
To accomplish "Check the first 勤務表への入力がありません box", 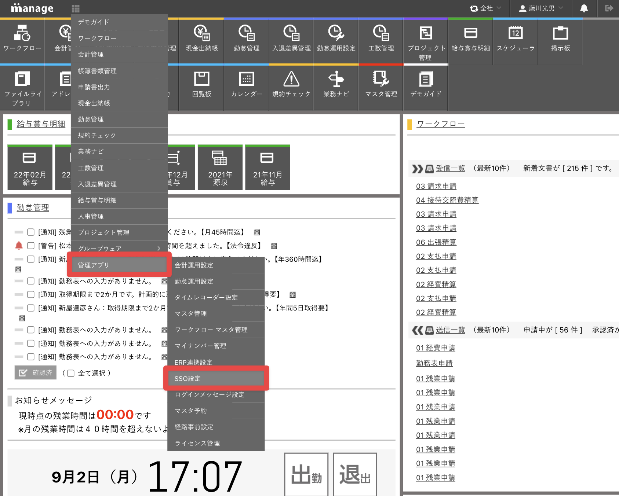I will point(31,281).
